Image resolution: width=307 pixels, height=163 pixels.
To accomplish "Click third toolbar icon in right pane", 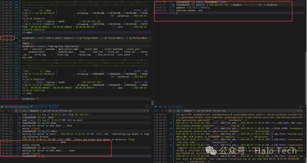I will pyautogui.click(x=166, y=111).
